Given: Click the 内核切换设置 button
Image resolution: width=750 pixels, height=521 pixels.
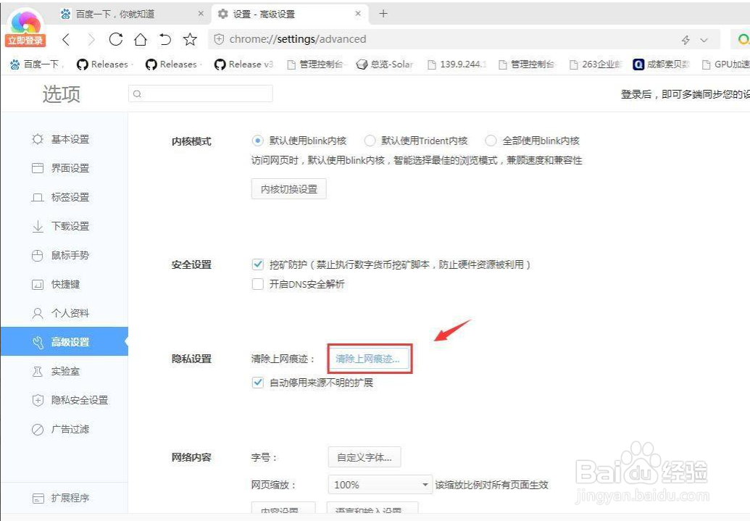Looking at the screenshot, I should tap(288, 188).
